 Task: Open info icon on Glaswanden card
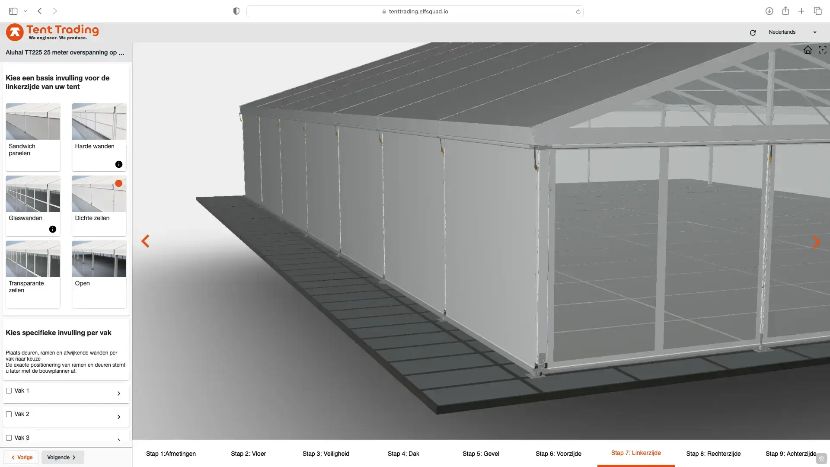click(53, 229)
